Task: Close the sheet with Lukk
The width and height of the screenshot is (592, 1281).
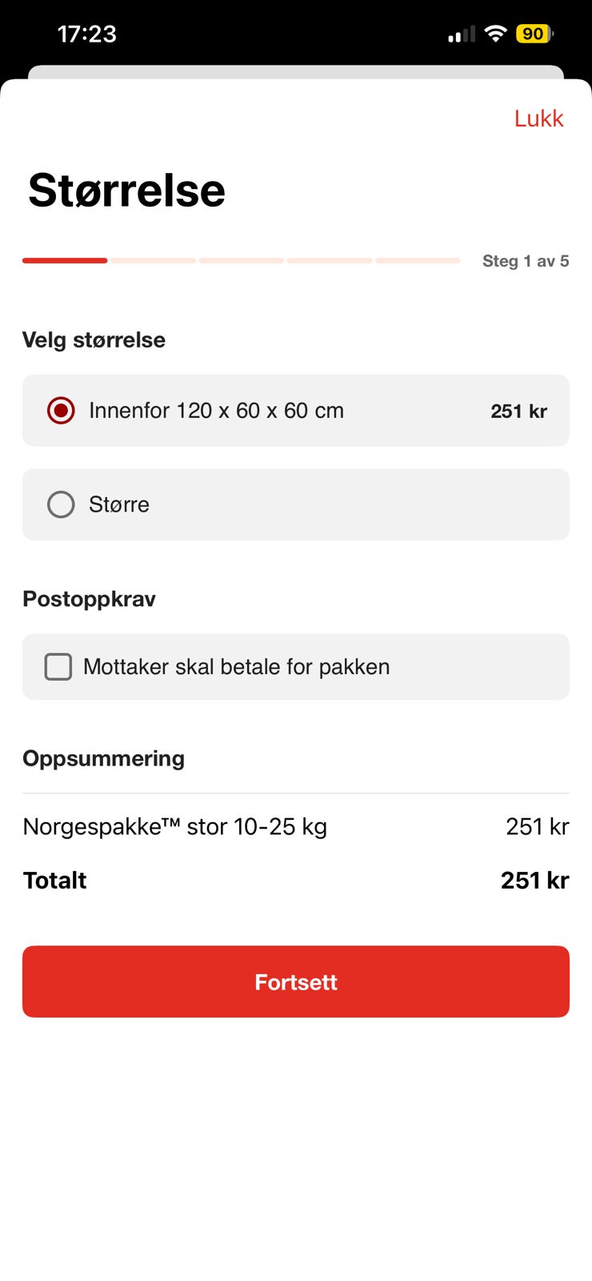Action: click(539, 118)
